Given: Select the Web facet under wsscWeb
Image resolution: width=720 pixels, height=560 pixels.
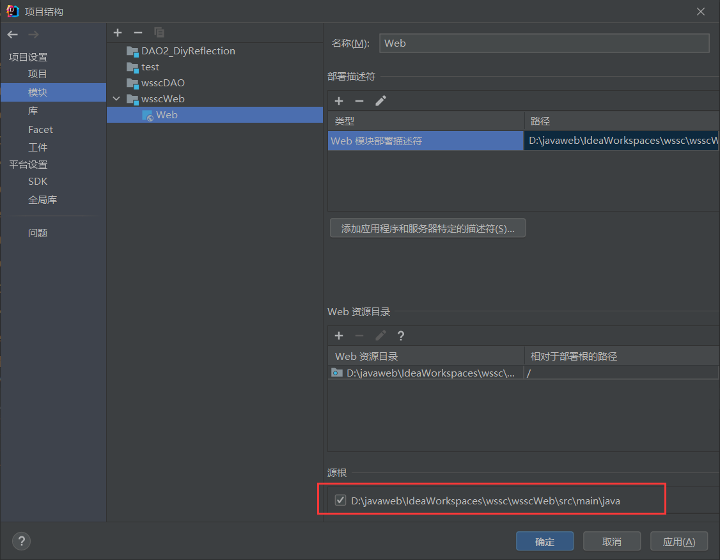Looking at the screenshot, I should point(215,115).
